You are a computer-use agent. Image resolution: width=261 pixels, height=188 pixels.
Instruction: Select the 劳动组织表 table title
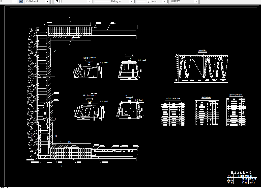point(206,98)
